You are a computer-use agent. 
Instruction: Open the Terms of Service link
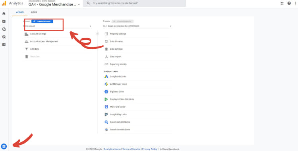132,149
